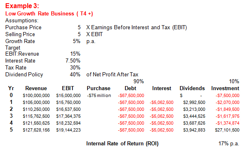Click the EBIT column header
This screenshot has height=149, width=250.
(x=68, y=88)
